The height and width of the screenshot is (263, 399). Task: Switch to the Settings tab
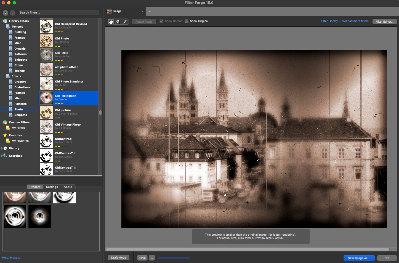coord(52,187)
